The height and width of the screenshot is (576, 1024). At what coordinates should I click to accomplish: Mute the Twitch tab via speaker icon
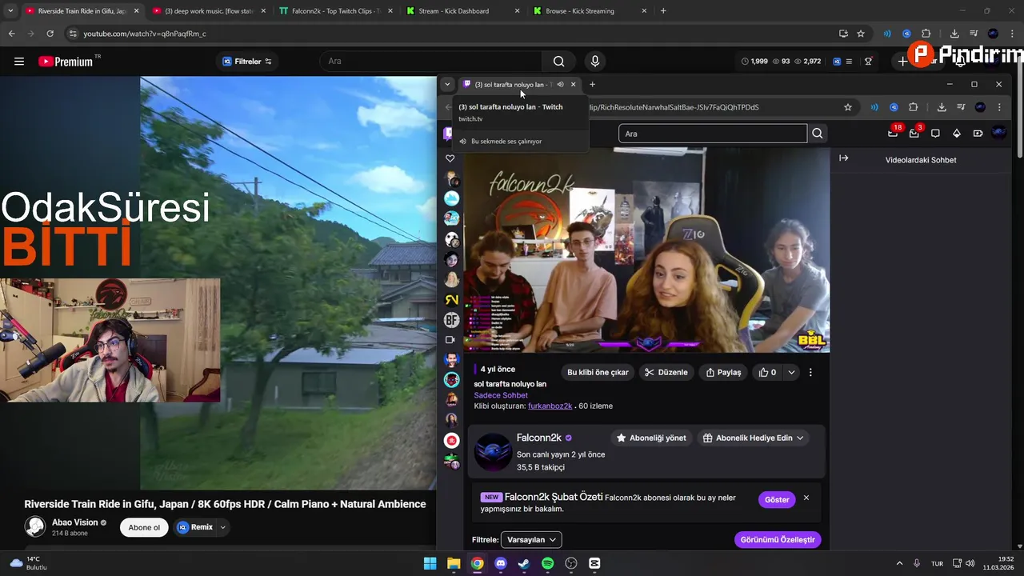(560, 84)
